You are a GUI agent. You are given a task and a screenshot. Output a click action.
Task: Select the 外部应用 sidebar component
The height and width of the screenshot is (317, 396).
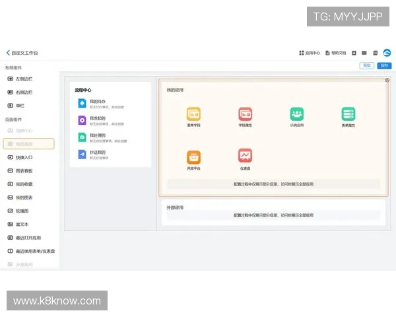pos(20,264)
